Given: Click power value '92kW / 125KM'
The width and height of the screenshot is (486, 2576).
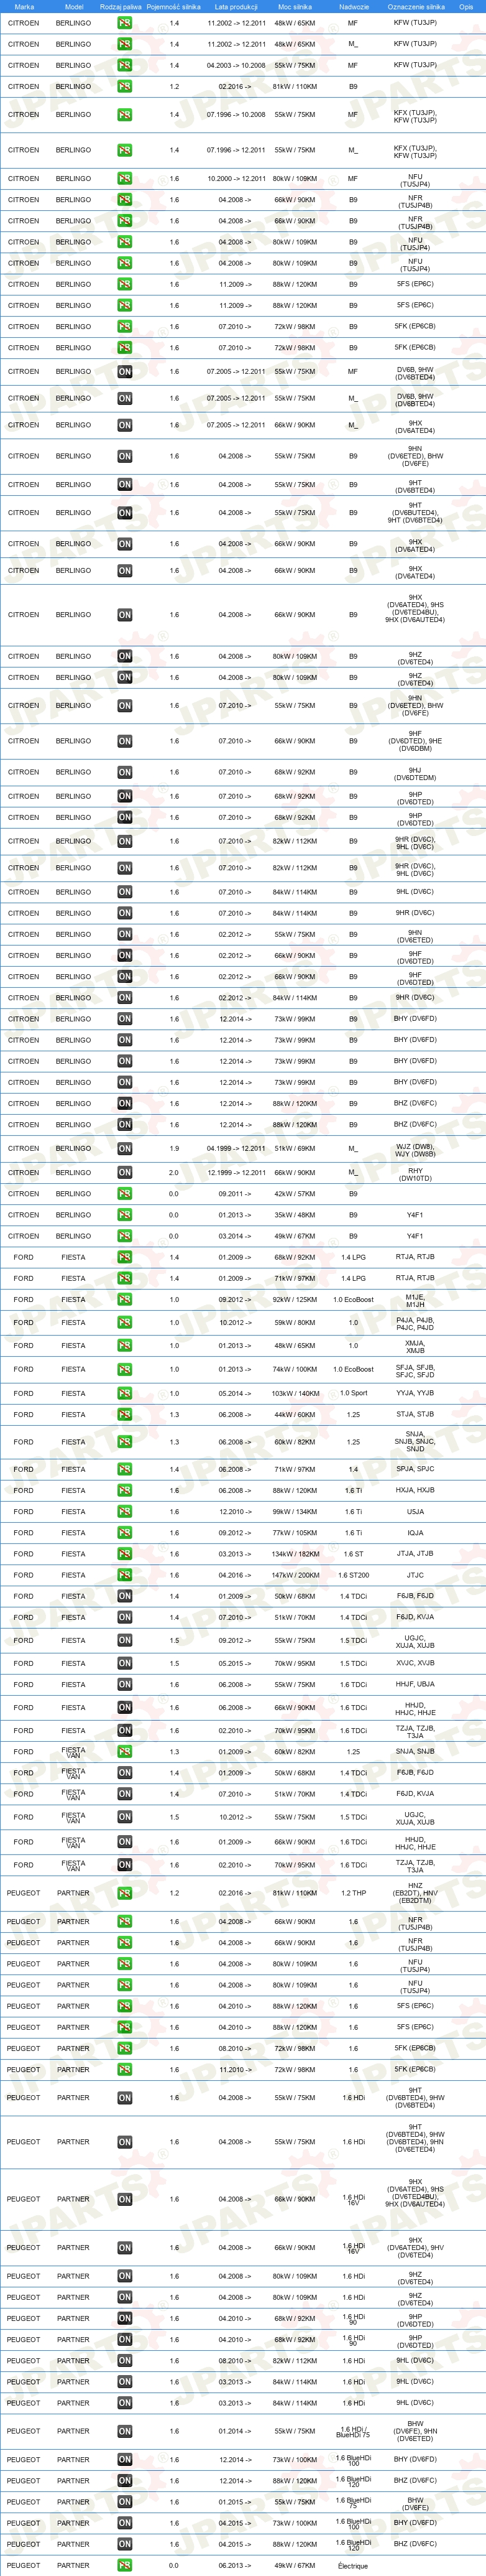Looking at the screenshot, I should (x=295, y=1300).
